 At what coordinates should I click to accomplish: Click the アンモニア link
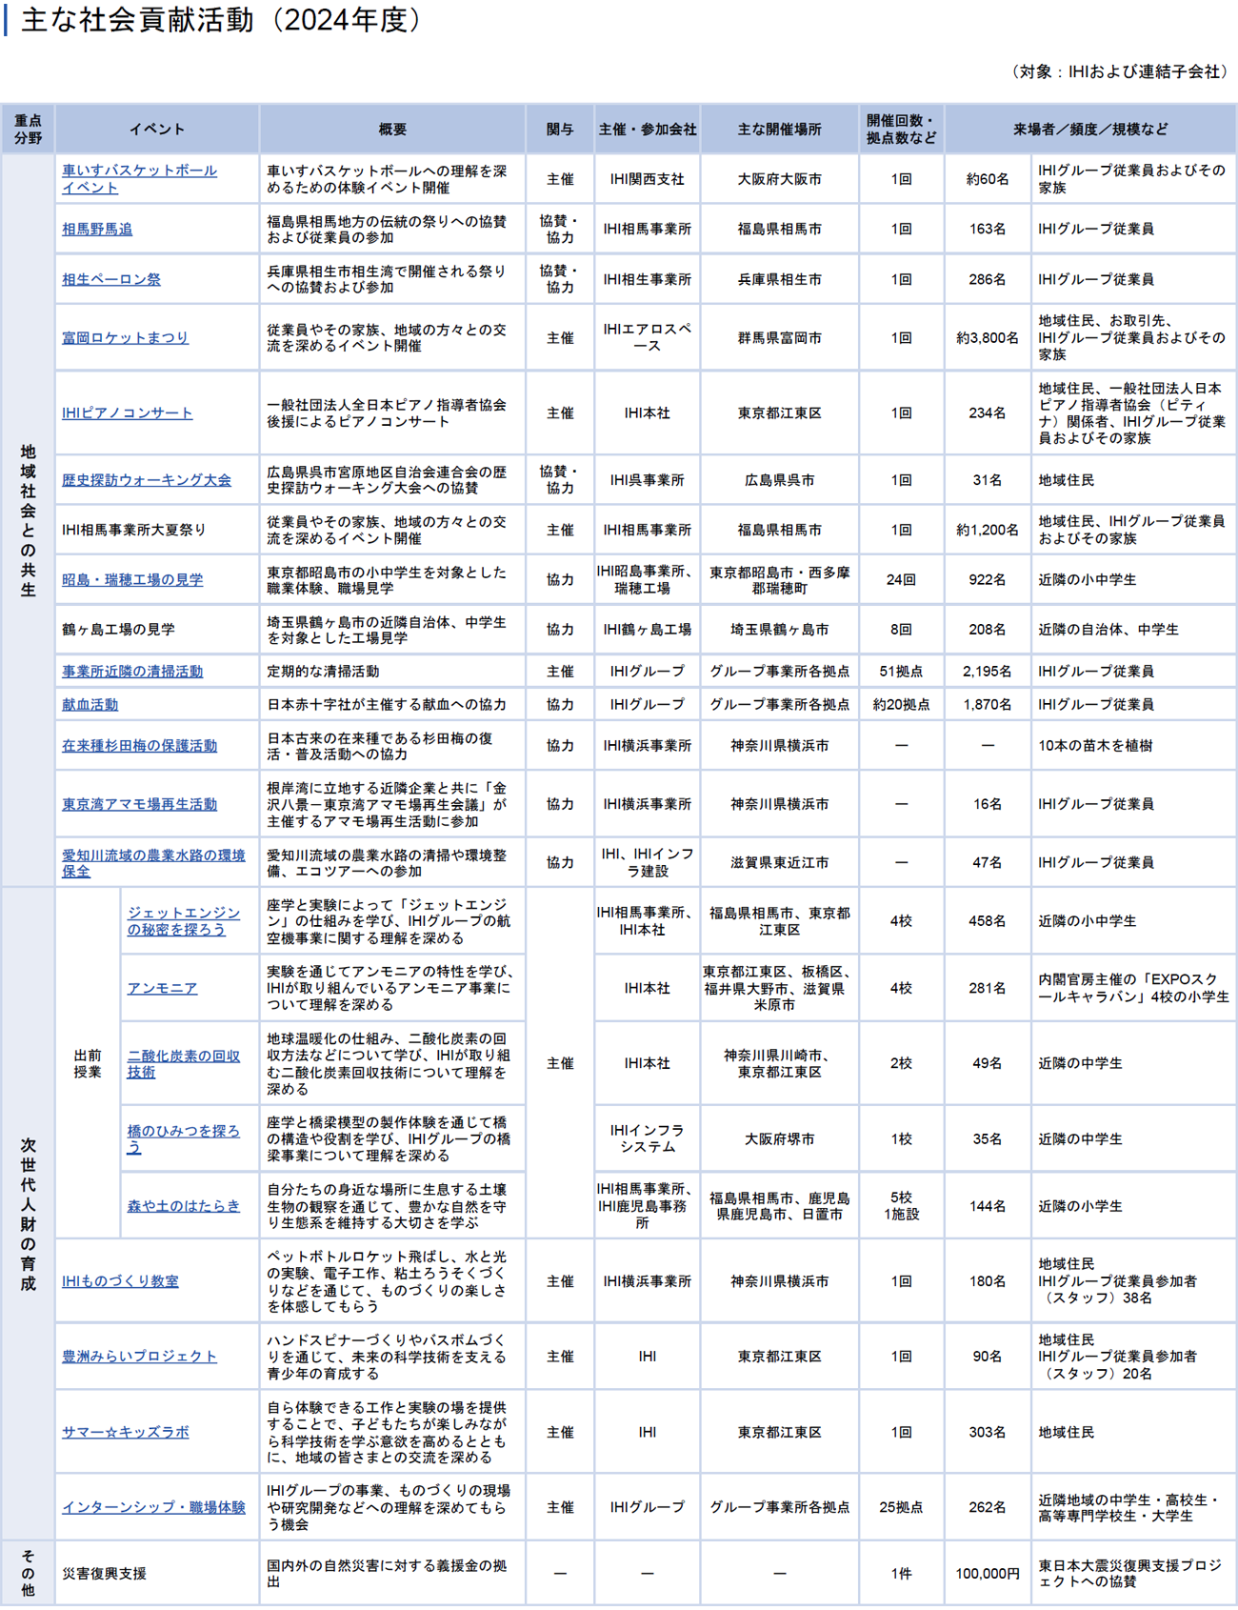[x=162, y=989]
